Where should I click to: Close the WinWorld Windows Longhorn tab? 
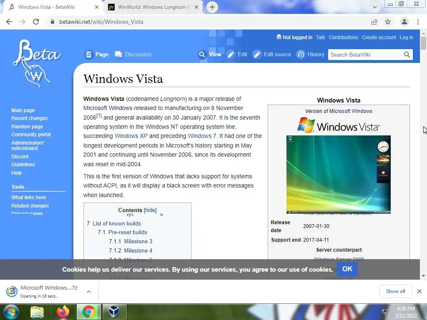(196, 7)
